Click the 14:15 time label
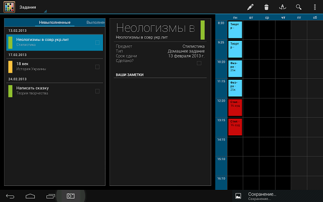323x202 pixels. 221,139
